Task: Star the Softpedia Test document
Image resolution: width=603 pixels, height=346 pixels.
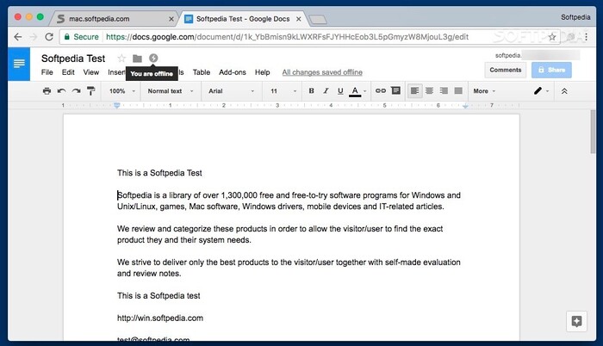Action: click(121, 58)
